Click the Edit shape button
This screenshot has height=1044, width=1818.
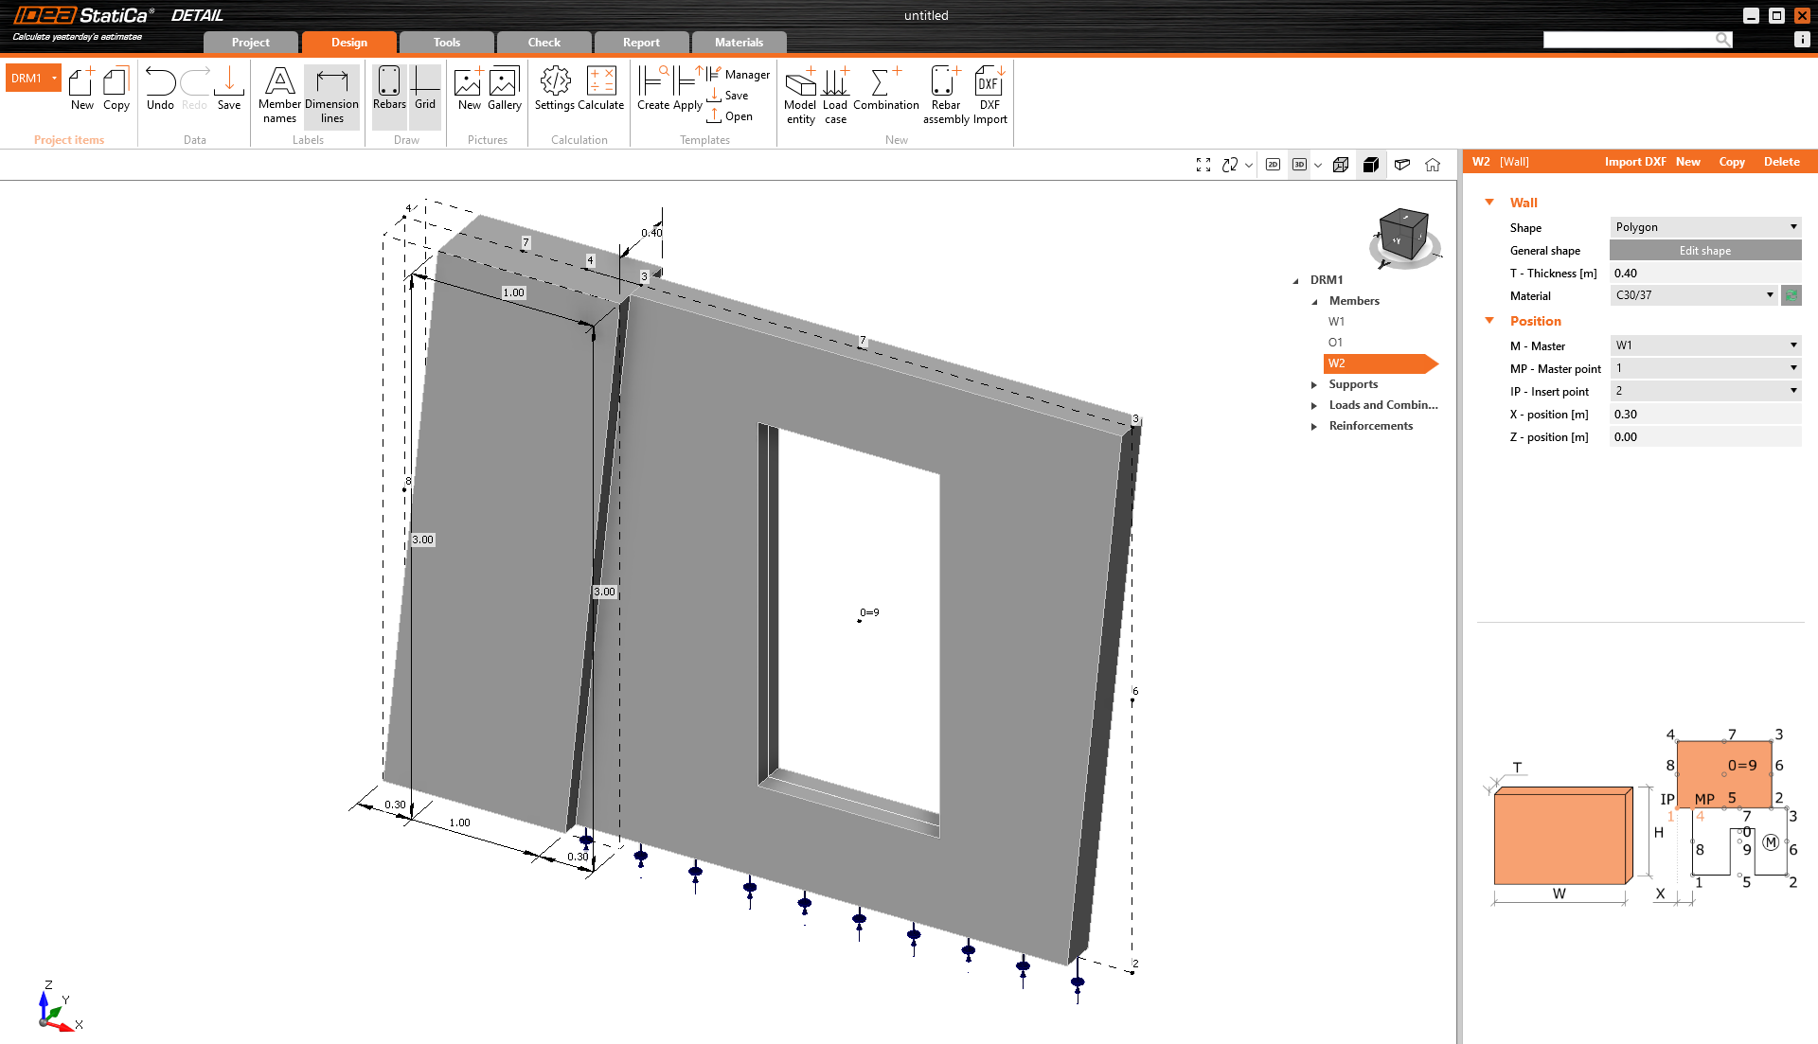point(1704,251)
